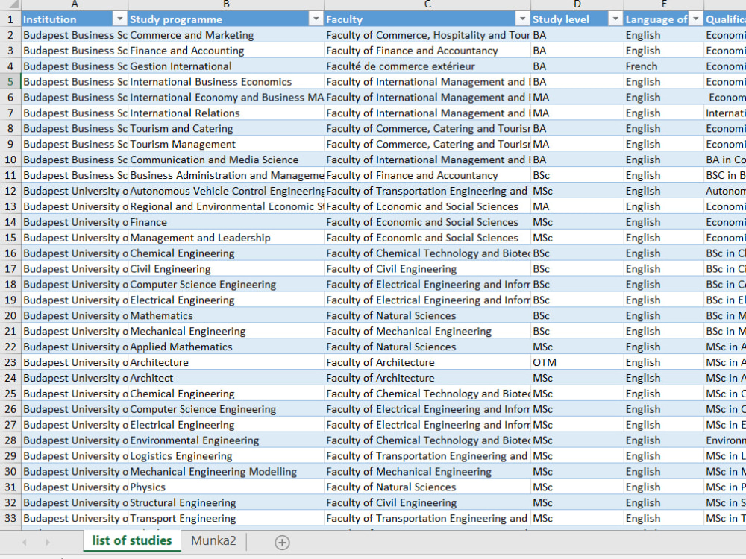Click the 'Logistics Engineering' cell
Screen dimensions: 746x559
pyautogui.click(x=226, y=456)
